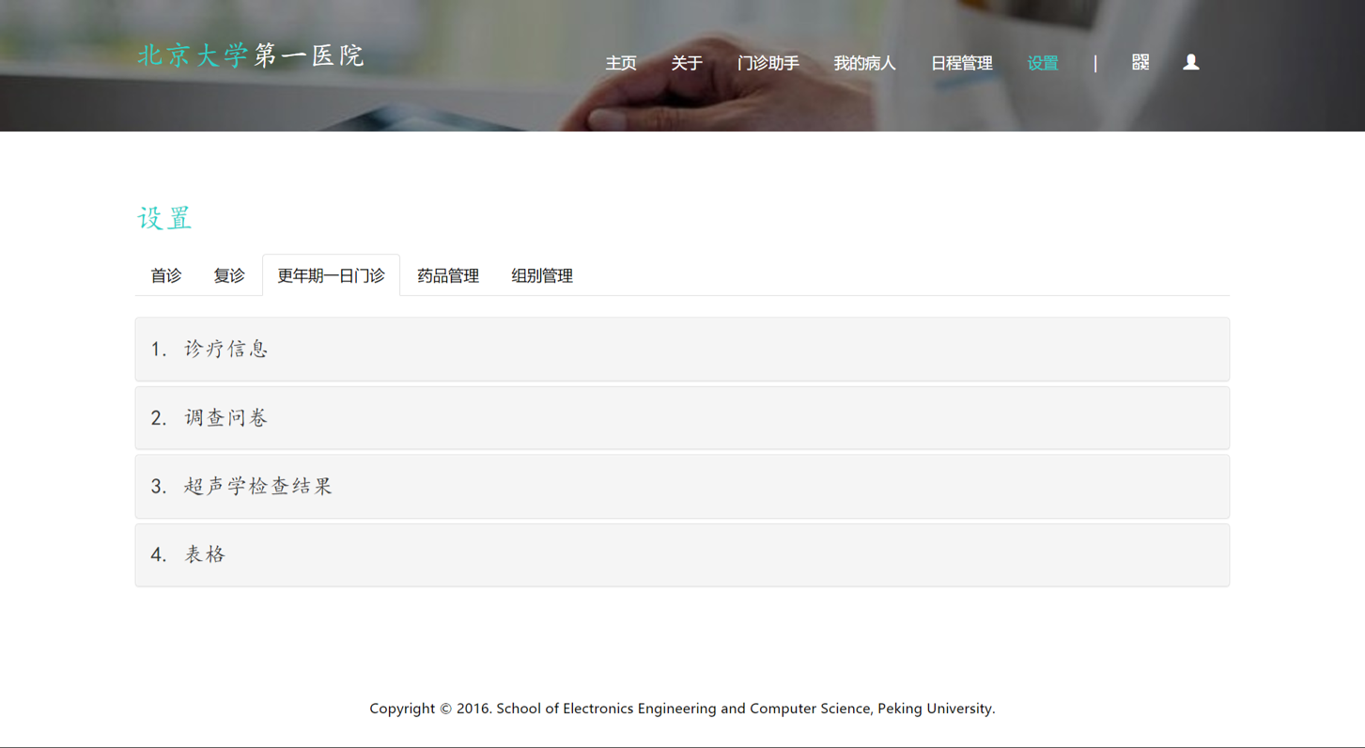The image size is (1365, 748).
Task: Open the user profile icon
Action: (x=1191, y=62)
